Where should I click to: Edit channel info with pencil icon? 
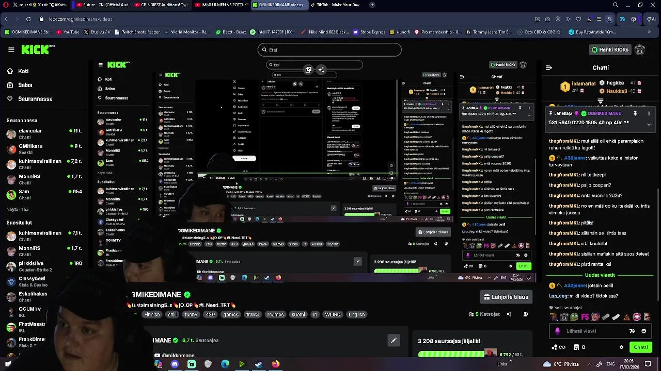coord(394,340)
